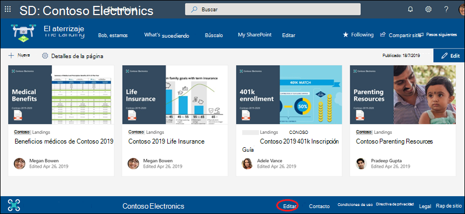This screenshot has height=214, width=465.
Task: Open the app launcher waffle icon
Action: click(8, 9)
